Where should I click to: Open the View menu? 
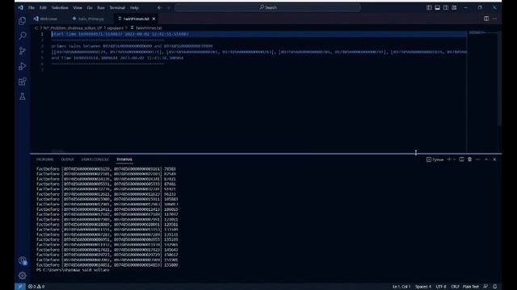(x=78, y=7)
